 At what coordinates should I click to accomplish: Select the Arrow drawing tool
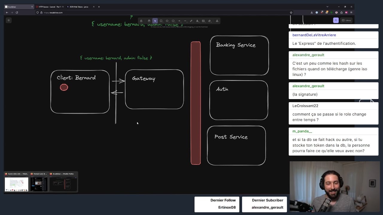179,21
